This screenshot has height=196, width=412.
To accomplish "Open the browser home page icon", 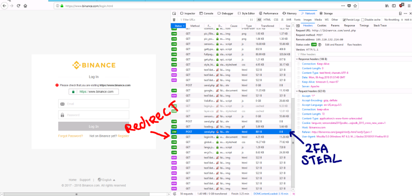I will [x=25, y=6].
